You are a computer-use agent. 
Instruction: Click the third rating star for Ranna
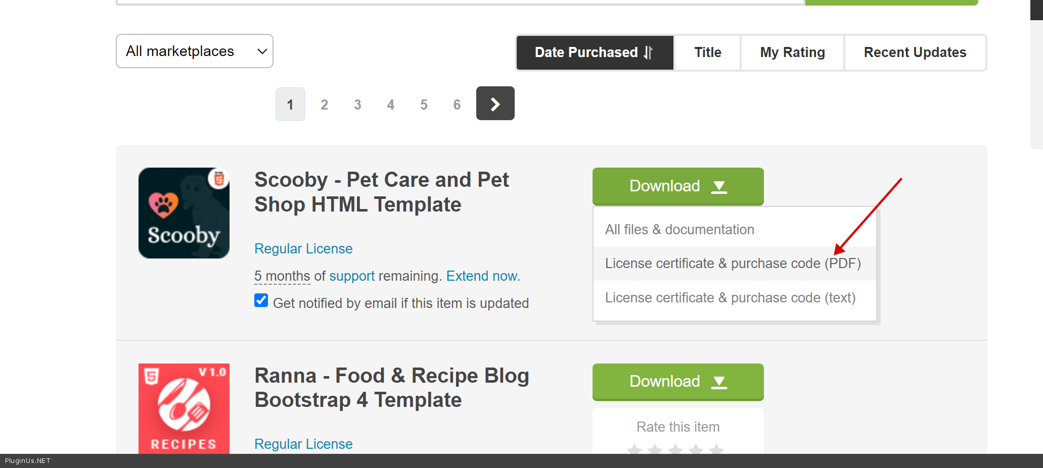(x=675, y=449)
